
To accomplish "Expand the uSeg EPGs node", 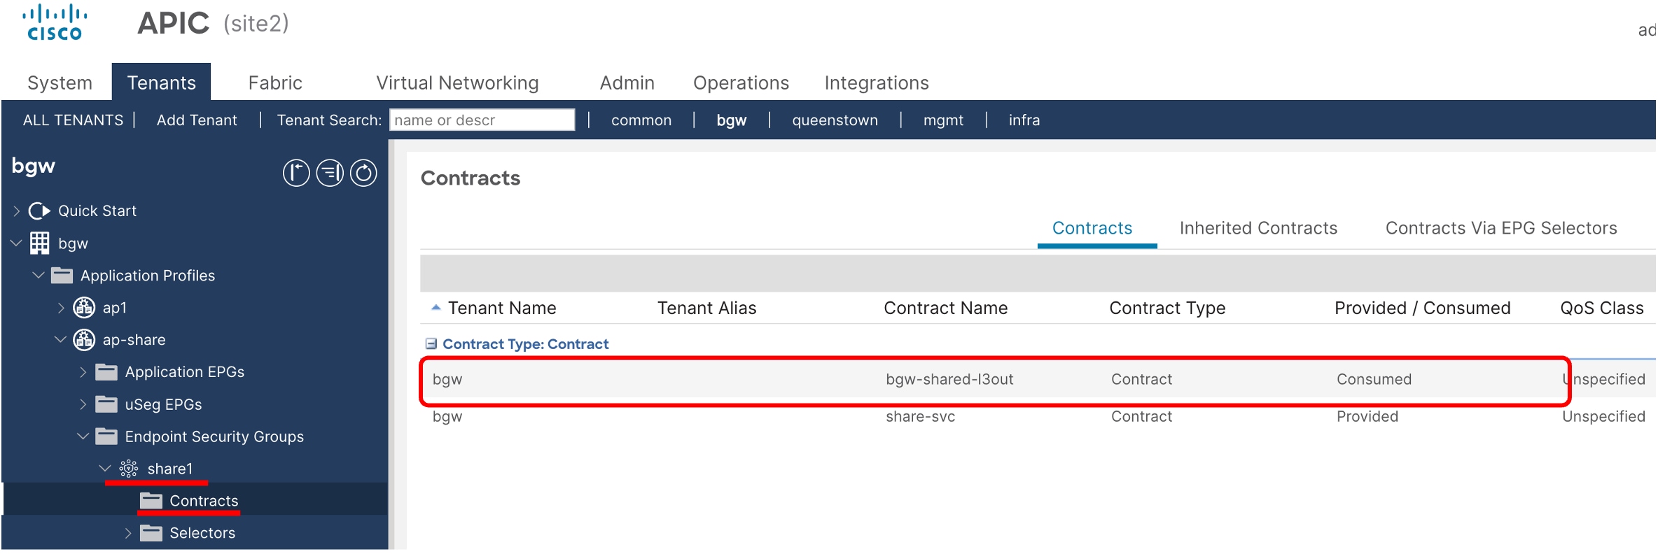I will [83, 404].
